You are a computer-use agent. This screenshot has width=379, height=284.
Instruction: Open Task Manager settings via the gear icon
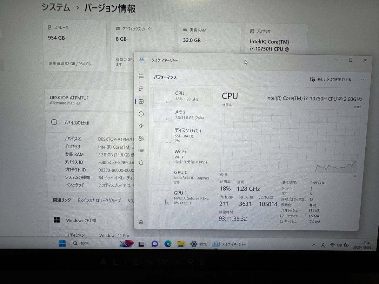pyautogui.click(x=141, y=222)
